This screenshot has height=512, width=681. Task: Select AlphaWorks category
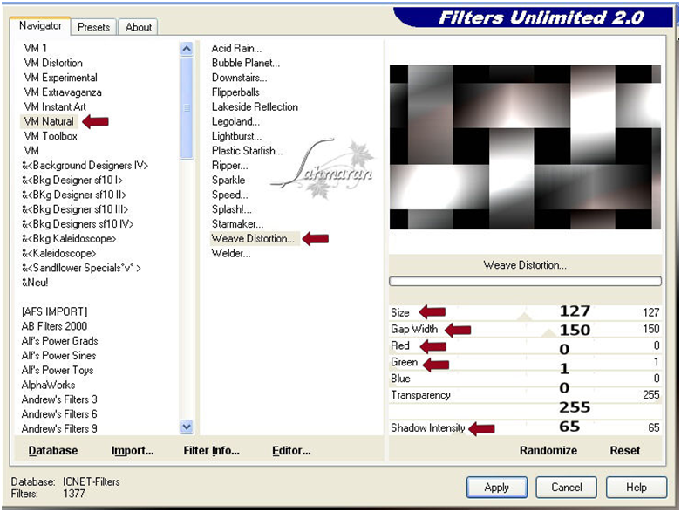pos(48,385)
